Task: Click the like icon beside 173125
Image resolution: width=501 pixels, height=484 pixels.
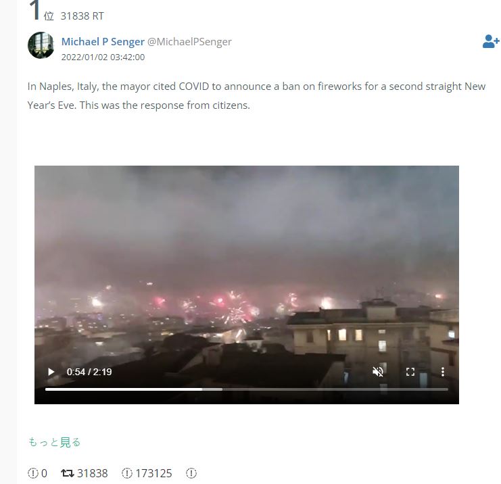Action: 127,473
